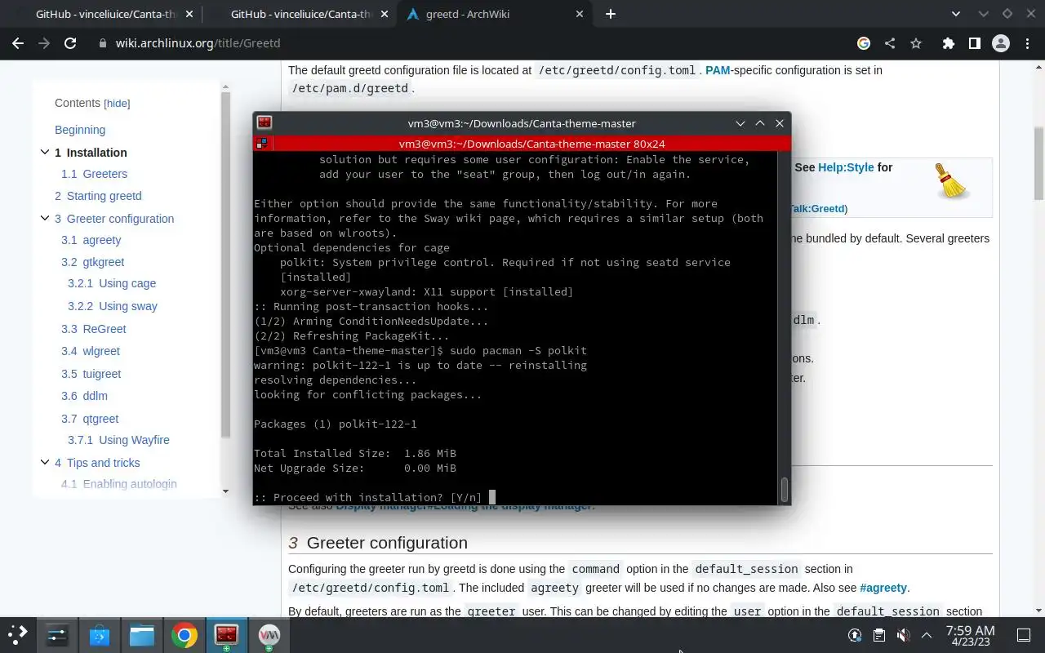1045x653 pixels.
Task: Open System Settings from the taskbar
Action: 57,634
